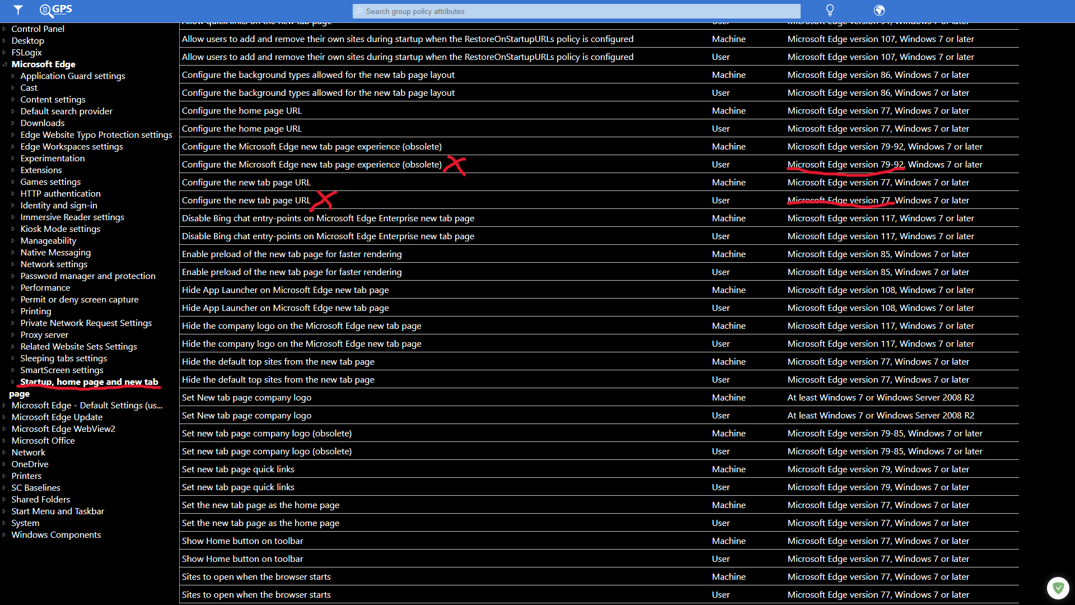This screenshot has height=605, width=1075.
Task: Select SmartScreen settings category
Action: pyautogui.click(x=62, y=370)
